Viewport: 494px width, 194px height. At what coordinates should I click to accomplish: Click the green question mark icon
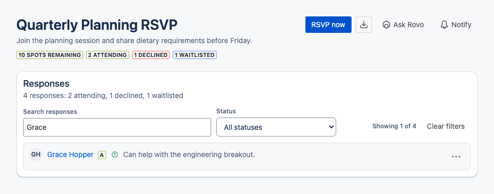point(115,154)
